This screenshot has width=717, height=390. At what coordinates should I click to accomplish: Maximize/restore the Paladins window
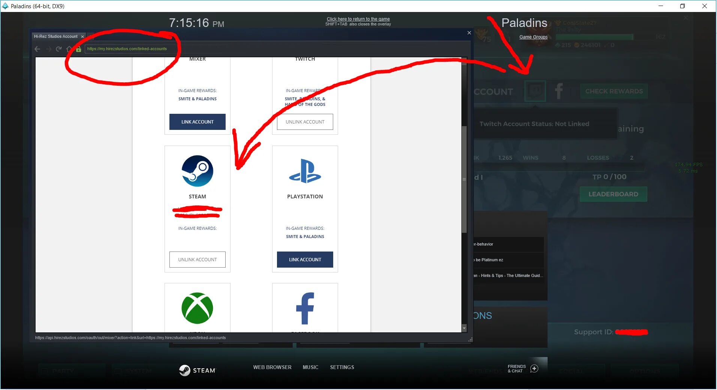click(683, 6)
